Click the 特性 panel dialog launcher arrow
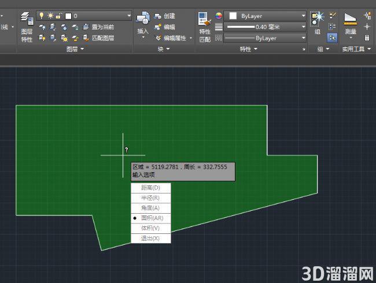This screenshot has width=376, height=283. click(304, 49)
